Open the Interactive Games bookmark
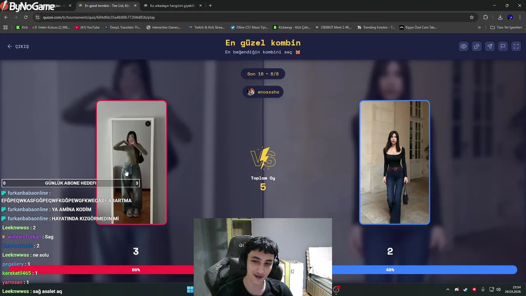This screenshot has width=526, height=296. (x=164, y=28)
